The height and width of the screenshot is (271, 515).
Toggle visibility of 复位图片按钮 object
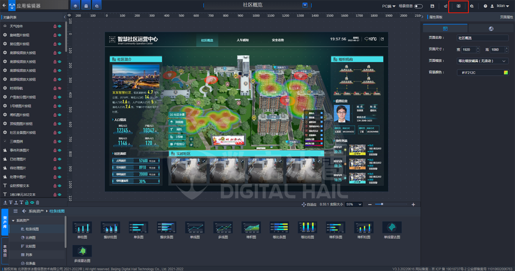(x=60, y=44)
